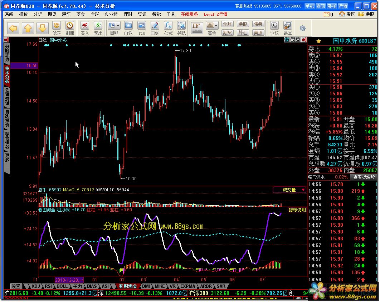Switch to the 主力 indicator tab
This screenshot has height=302, width=380.
(x=78, y=286)
